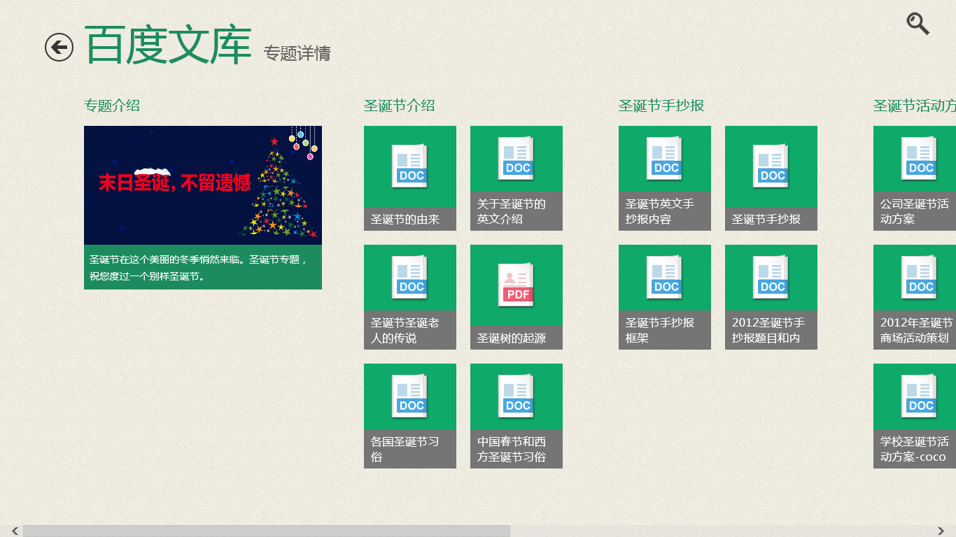Select the 公司圣诞节活动方案 title label

915,211
